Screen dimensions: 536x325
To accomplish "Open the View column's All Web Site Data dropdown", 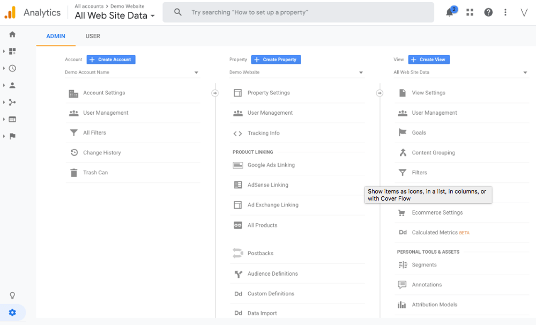I will [x=461, y=72].
